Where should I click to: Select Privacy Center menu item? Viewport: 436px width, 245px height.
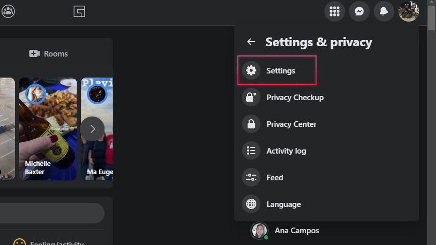[291, 124]
